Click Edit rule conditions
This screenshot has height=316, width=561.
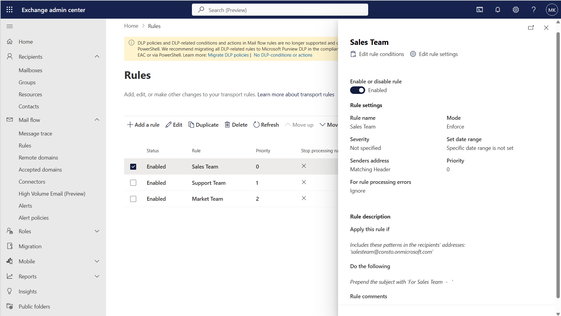[x=377, y=54]
